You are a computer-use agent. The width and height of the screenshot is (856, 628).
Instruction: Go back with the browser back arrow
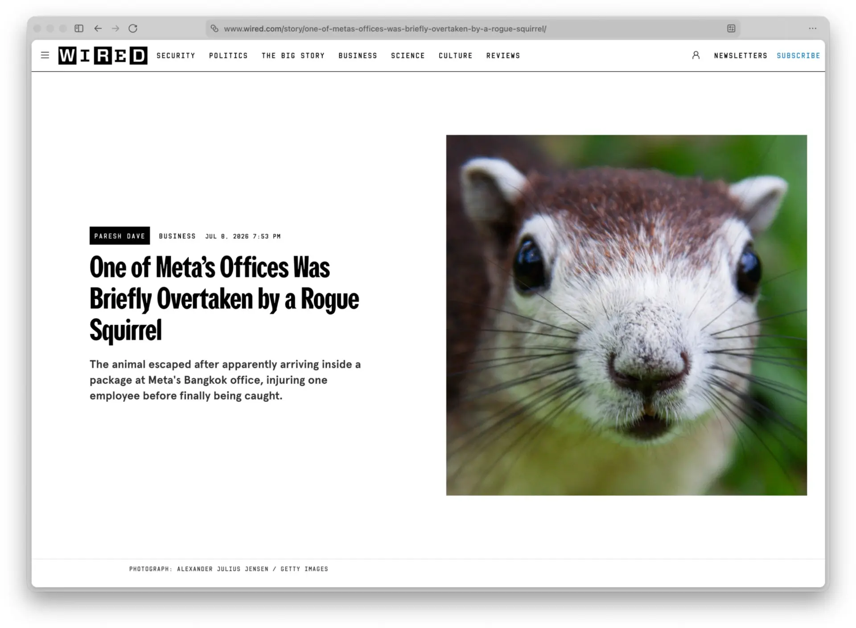[x=98, y=29]
